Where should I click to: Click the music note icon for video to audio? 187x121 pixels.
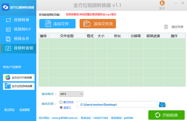point(8,48)
